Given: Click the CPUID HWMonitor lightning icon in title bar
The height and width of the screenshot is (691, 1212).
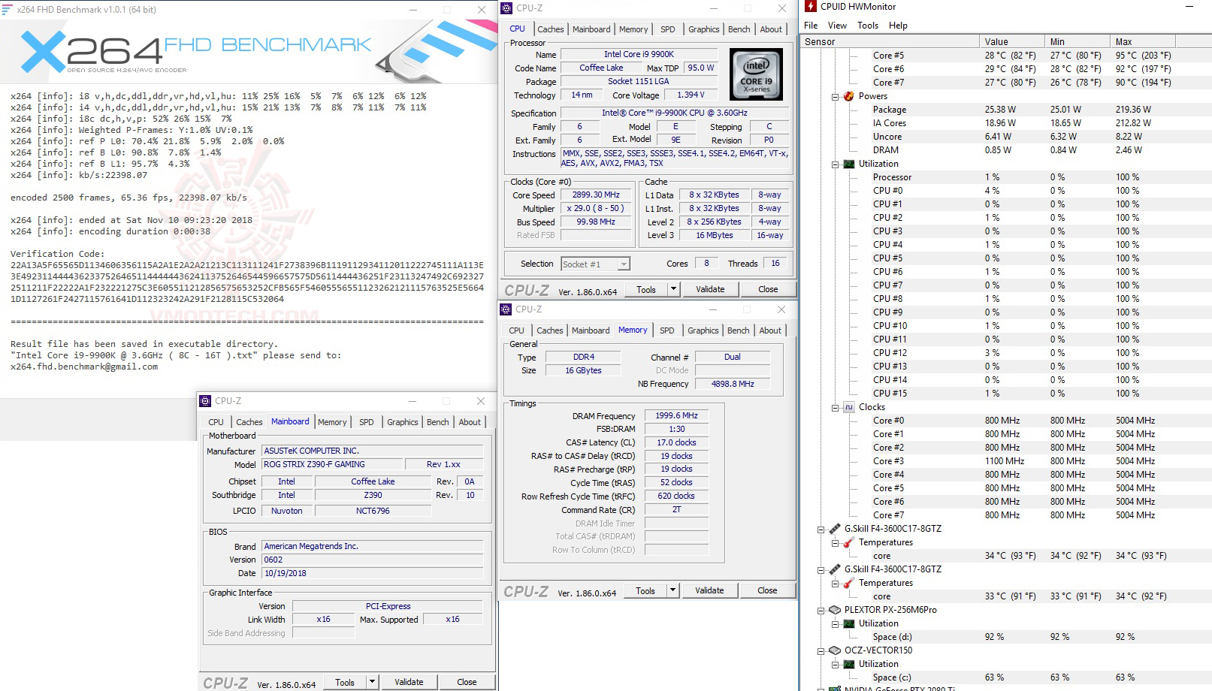Looking at the screenshot, I should 812,7.
